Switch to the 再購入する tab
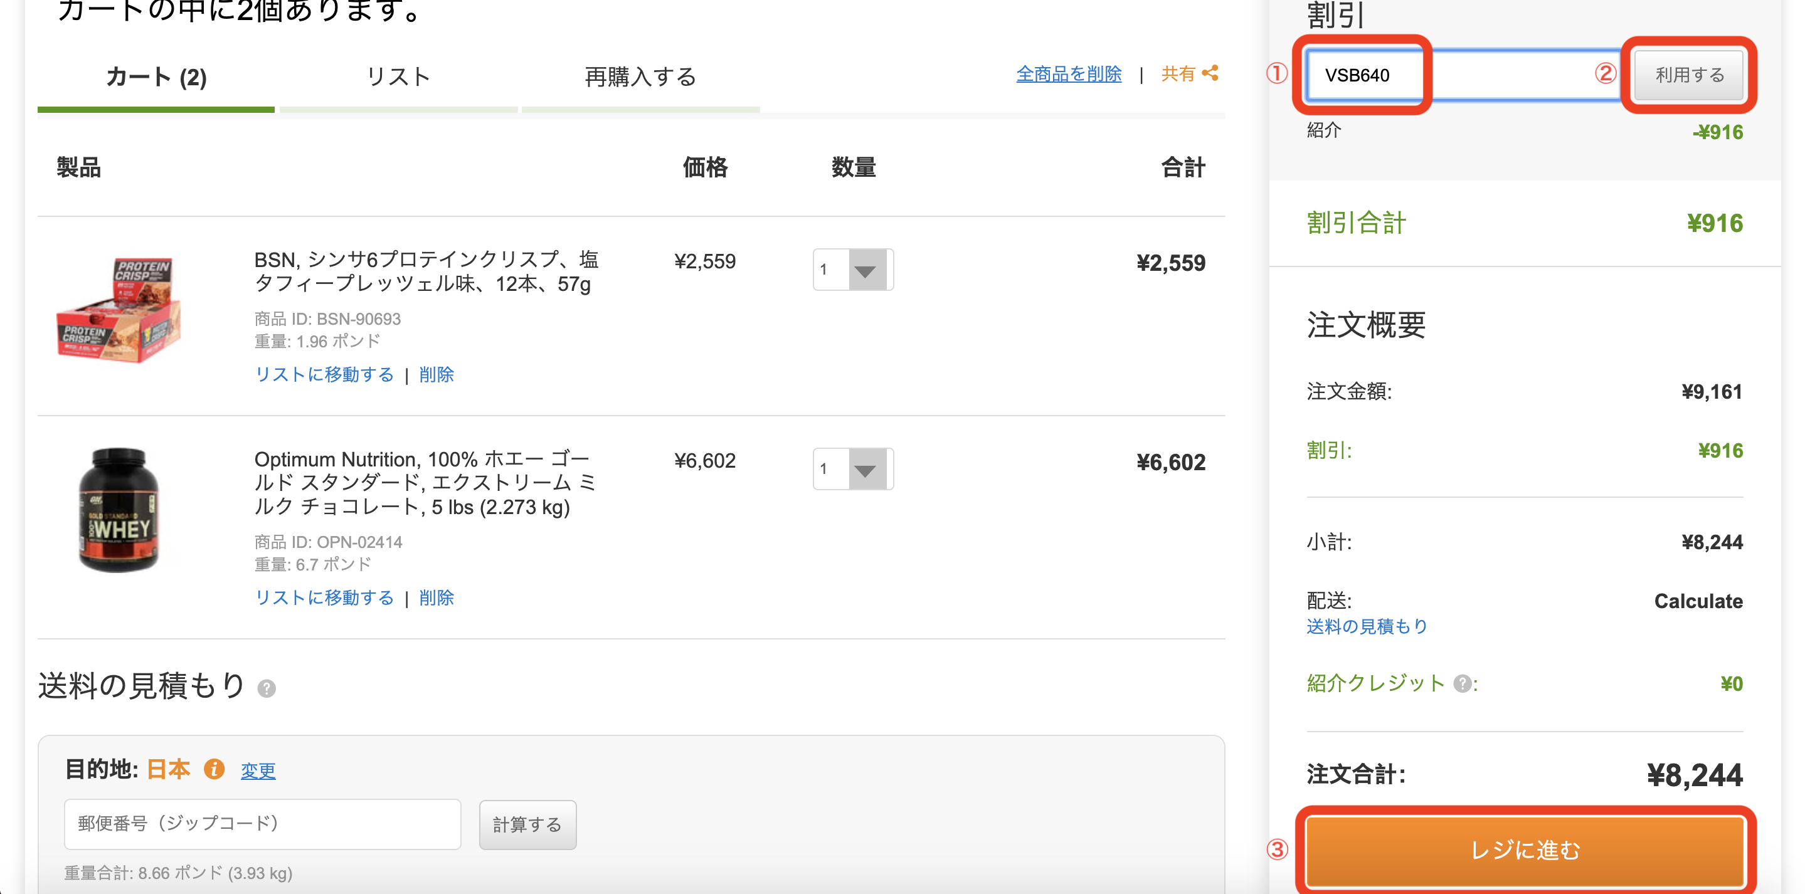 640,76
